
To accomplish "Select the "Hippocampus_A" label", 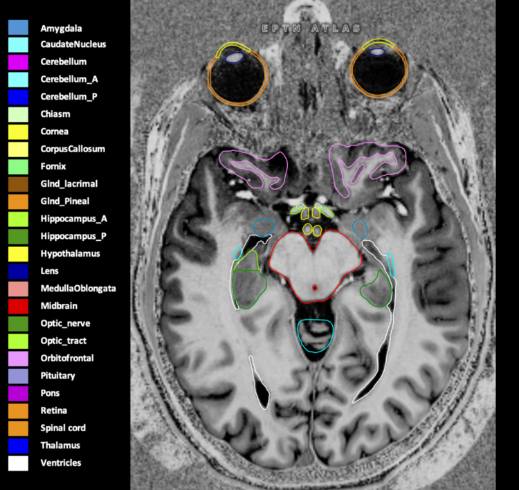I will click(x=74, y=219).
